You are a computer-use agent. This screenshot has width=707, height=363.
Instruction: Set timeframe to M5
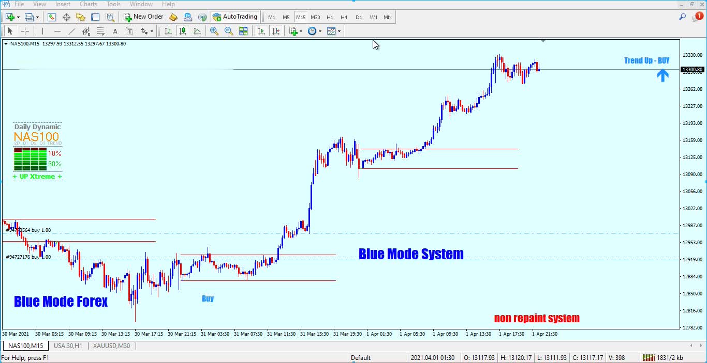[x=286, y=17]
